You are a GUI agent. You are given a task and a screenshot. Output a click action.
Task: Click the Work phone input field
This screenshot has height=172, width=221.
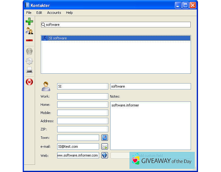(82, 96)
